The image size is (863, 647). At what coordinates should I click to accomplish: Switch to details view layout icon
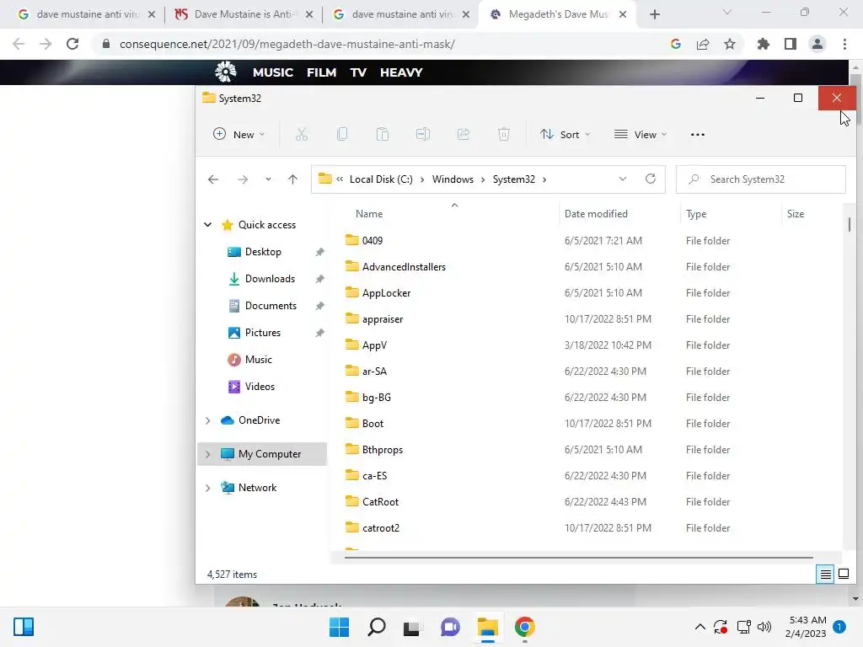coord(826,575)
